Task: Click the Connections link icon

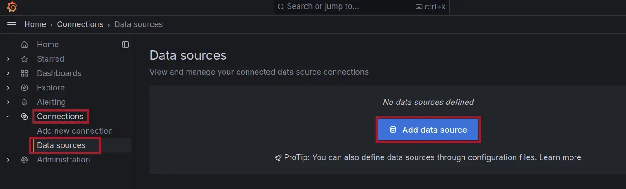Action: point(24,117)
